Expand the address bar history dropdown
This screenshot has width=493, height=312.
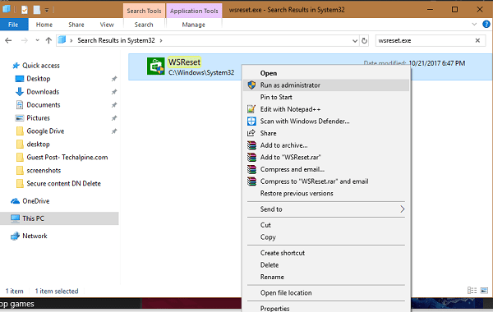355,41
